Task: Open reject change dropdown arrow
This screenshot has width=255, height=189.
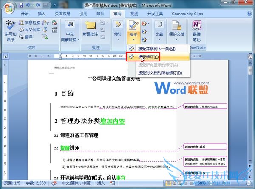Action: 149,23
